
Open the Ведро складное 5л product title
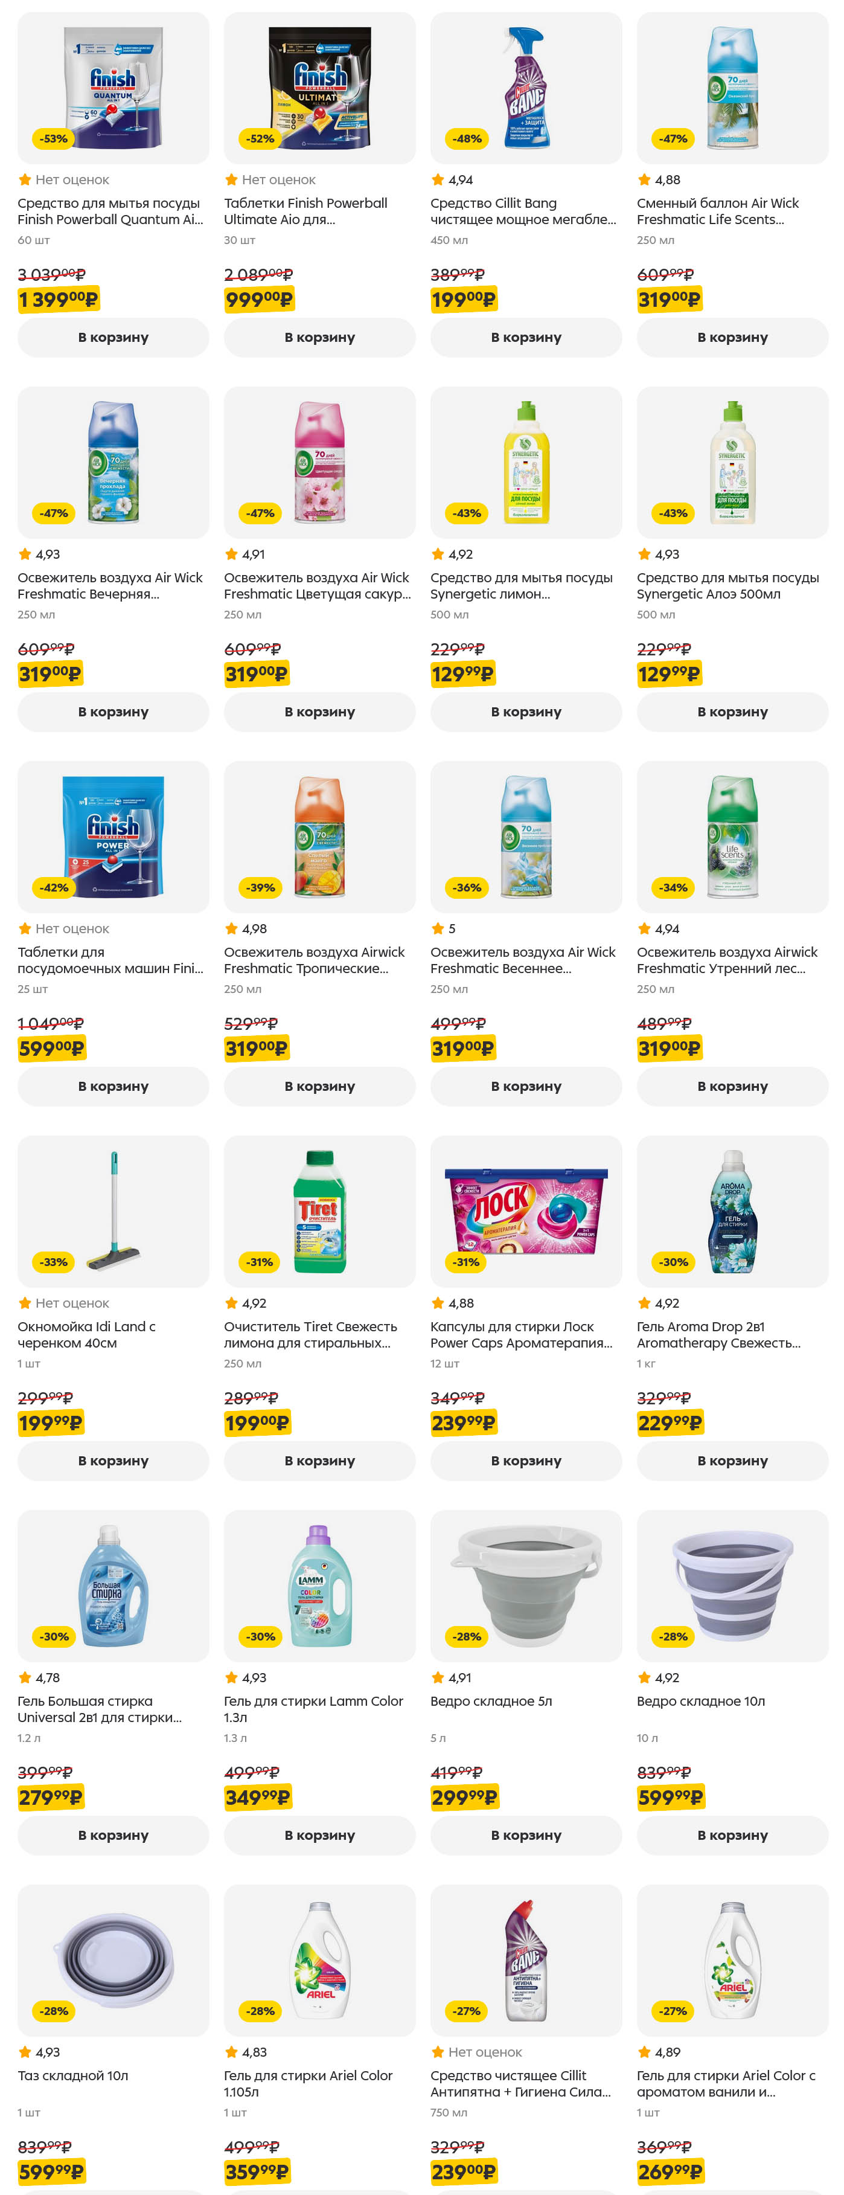(491, 1701)
